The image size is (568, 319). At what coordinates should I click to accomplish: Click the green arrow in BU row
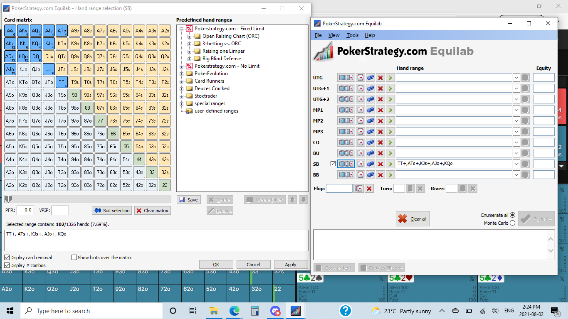[390, 153]
